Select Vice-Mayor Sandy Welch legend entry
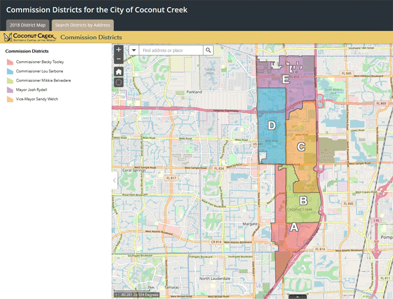This screenshot has height=299, width=393. coord(37,99)
